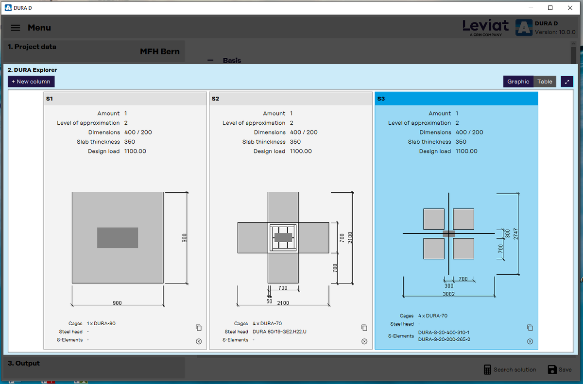Open the hamburger Menu icon
The width and height of the screenshot is (583, 384).
(16, 28)
